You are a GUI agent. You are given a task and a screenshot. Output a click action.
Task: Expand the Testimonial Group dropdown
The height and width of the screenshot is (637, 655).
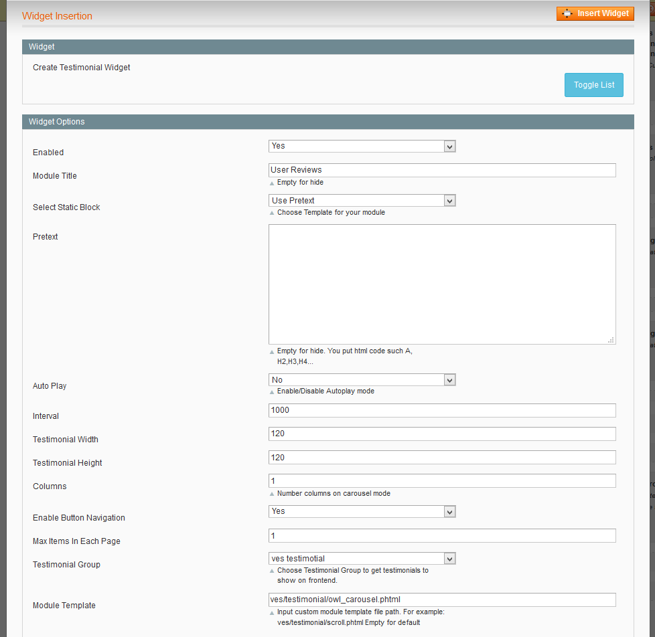pos(362,559)
